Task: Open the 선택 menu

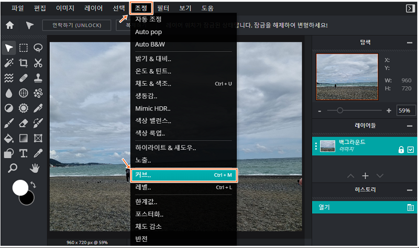Action: (119, 8)
